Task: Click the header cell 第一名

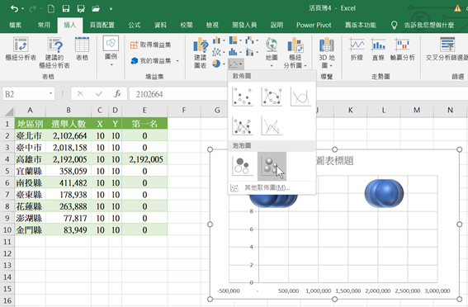Action: coord(144,124)
